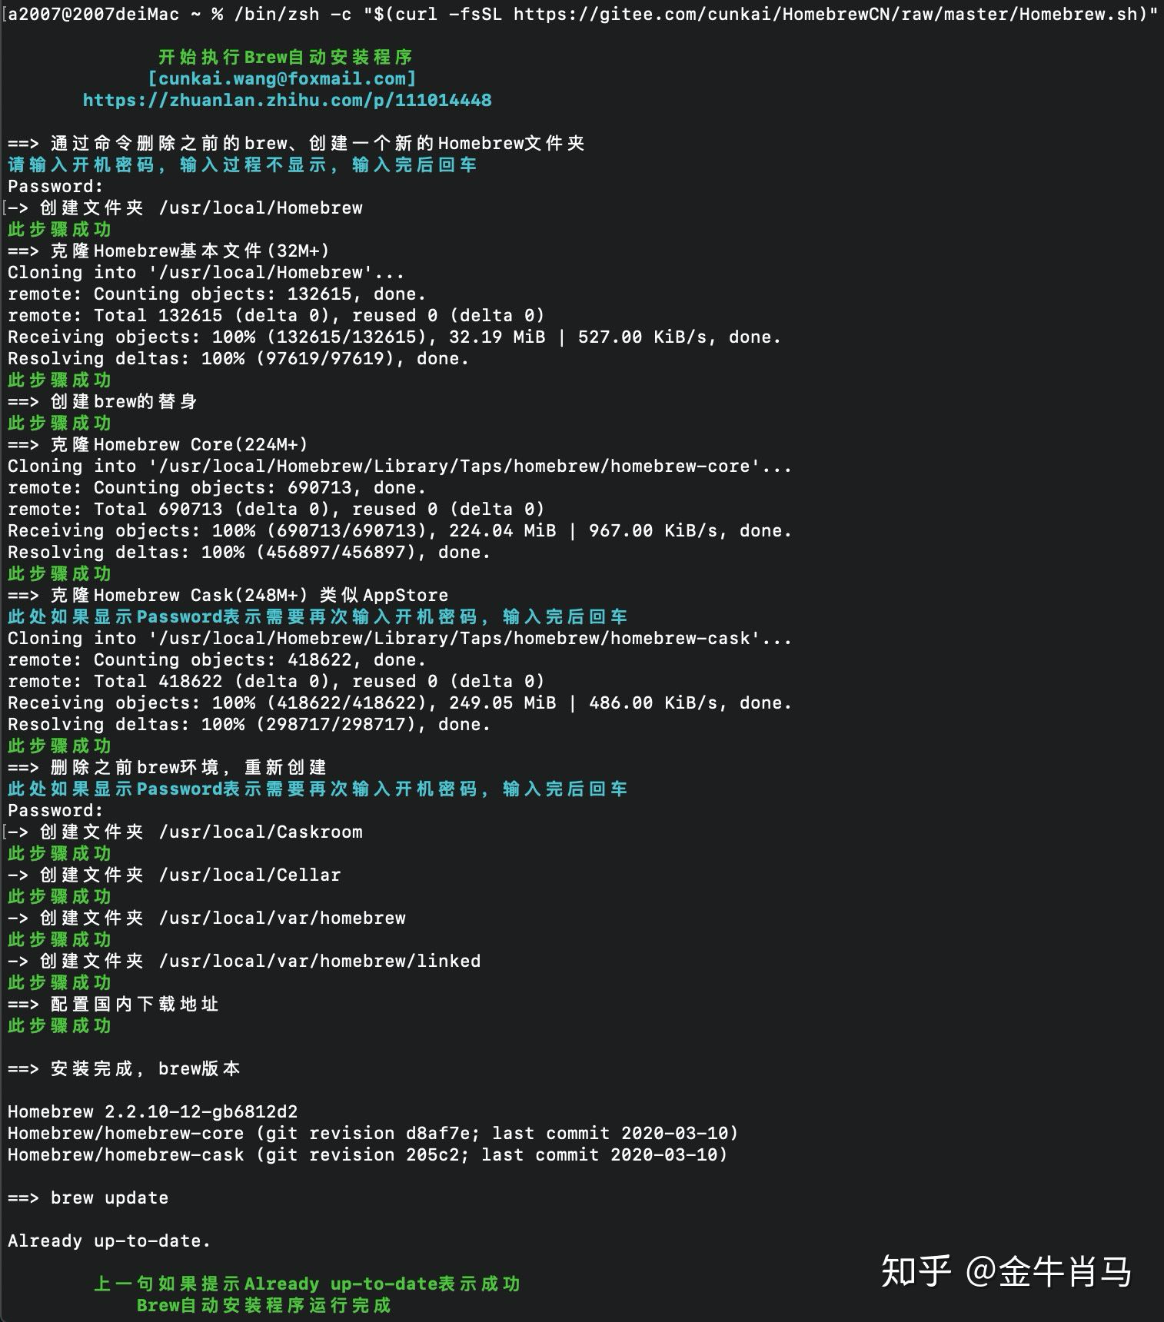The image size is (1164, 1322).
Task: Click the '创建文件夹 /usr/local/var/homebrew' line
Action: point(207,918)
